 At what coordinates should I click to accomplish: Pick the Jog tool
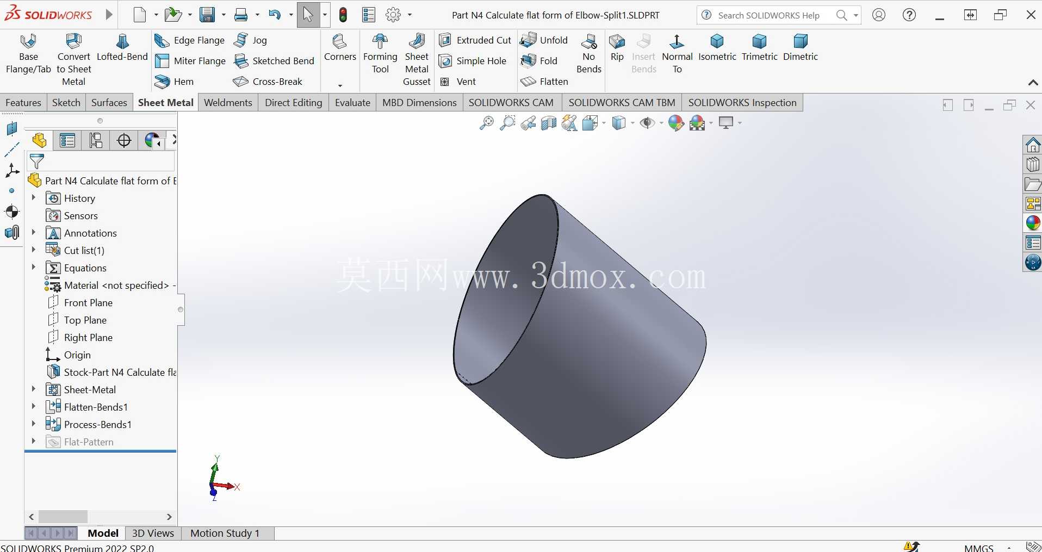[x=250, y=40]
